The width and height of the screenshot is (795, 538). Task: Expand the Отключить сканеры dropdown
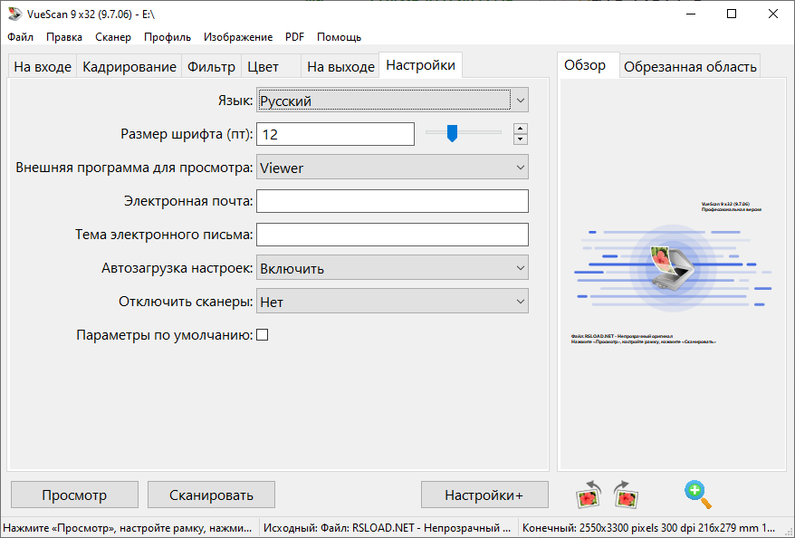click(x=392, y=302)
